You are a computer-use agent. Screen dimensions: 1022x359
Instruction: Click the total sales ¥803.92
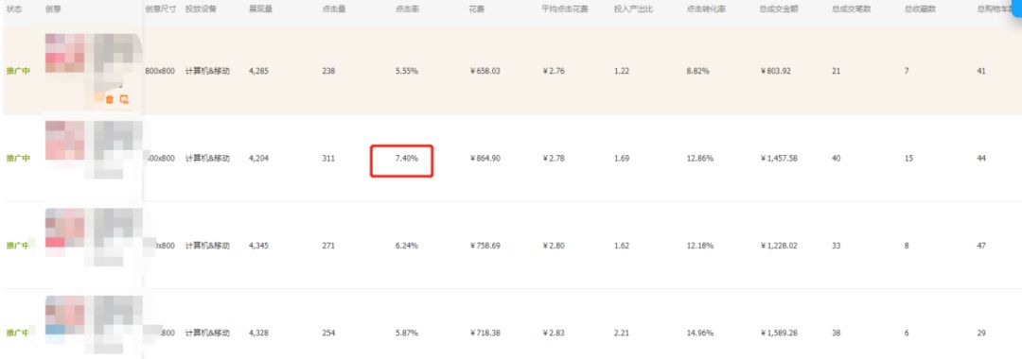tap(776, 71)
